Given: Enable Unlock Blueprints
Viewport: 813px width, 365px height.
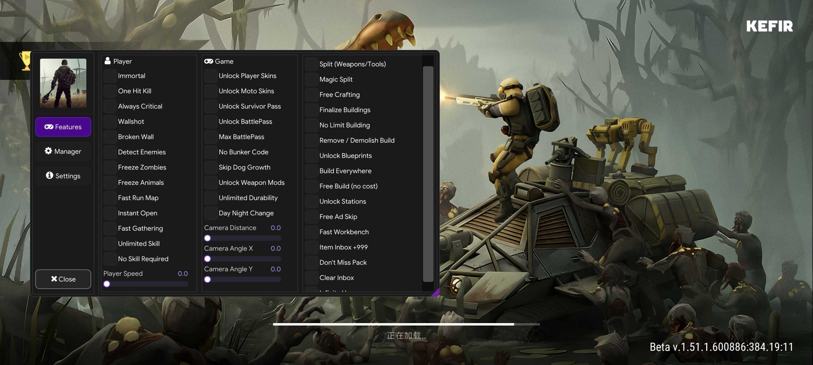Looking at the screenshot, I should [311, 156].
